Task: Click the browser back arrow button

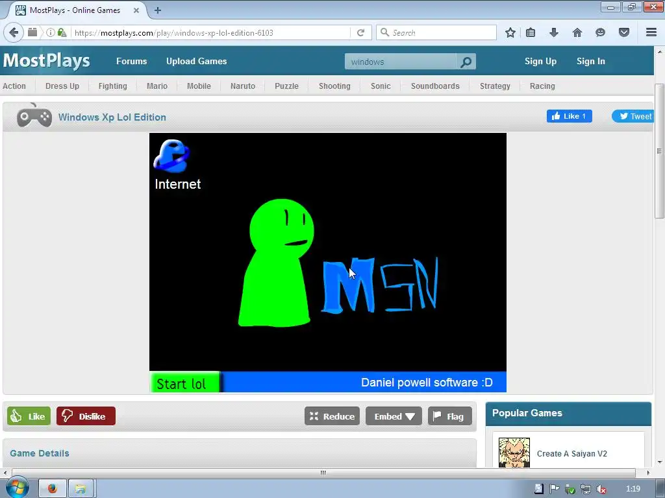Action: [x=14, y=32]
